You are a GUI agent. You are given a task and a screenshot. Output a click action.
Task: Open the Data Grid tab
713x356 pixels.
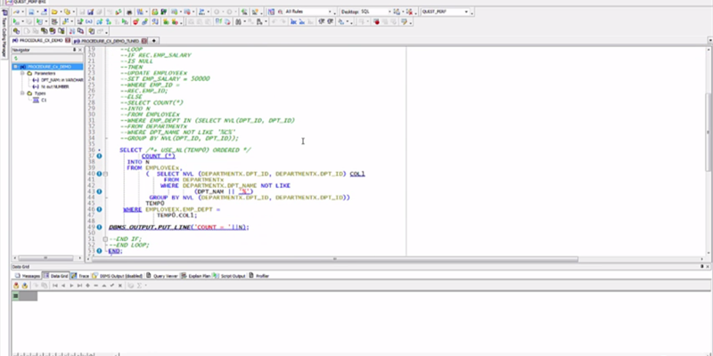55,276
